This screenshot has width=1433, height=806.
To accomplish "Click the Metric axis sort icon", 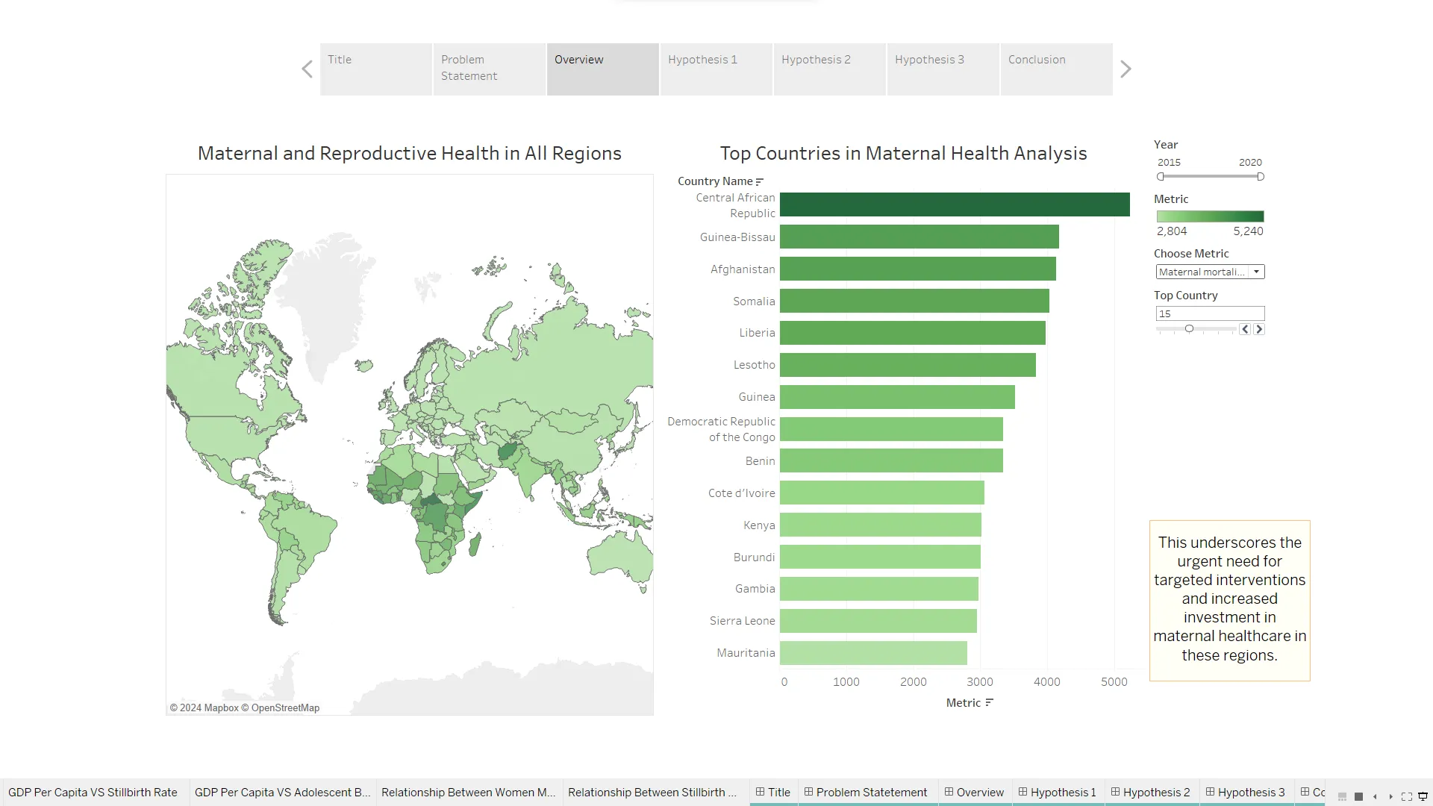I will tap(990, 702).
